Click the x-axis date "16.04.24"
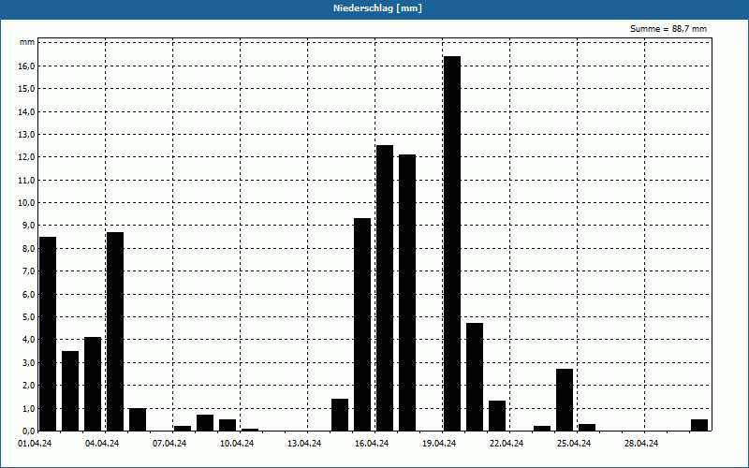The image size is (749, 468). coord(371,444)
